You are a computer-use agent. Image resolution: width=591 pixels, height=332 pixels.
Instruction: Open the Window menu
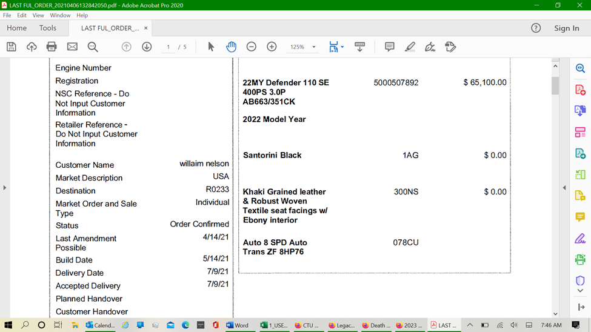pyautogui.click(x=60, y=16)
